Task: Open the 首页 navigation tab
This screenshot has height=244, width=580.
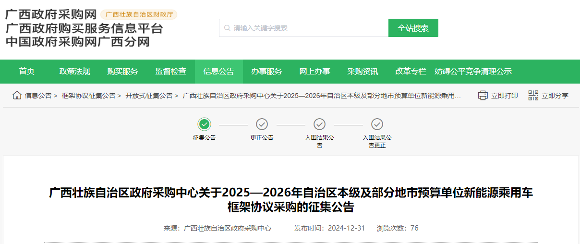Action: 27,72
